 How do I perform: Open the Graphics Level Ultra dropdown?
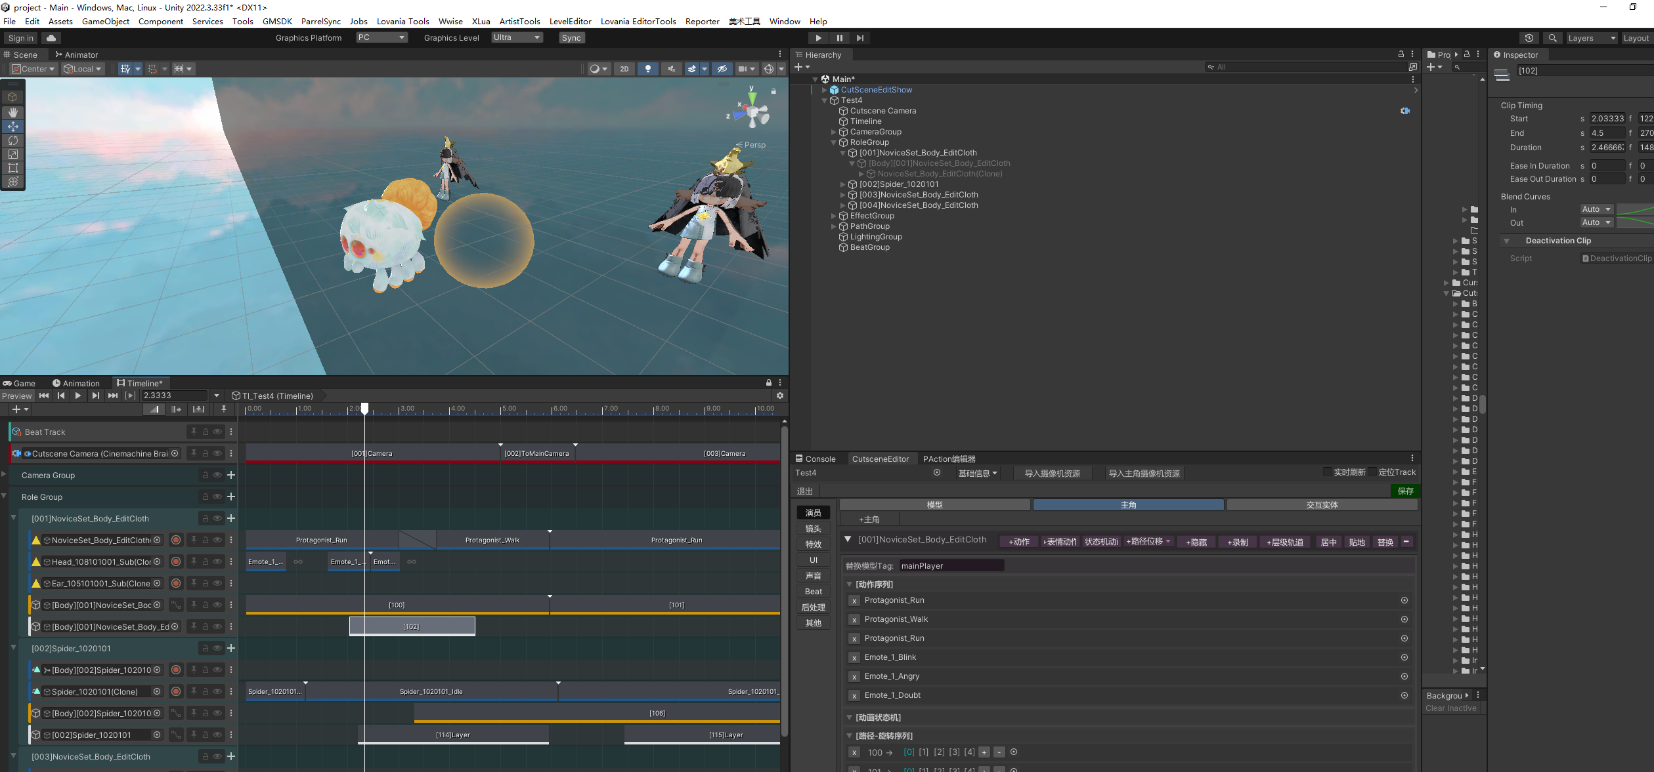tap(517, 38)
